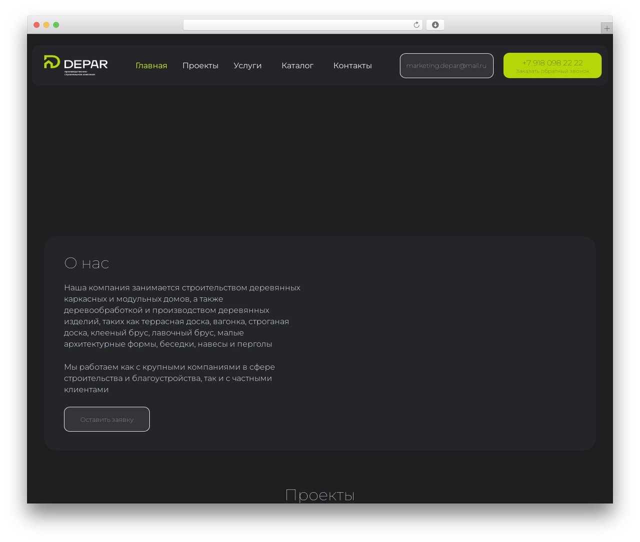Screen dimensions: 640x542
Task: Click the browser download arrow icon
Action: [435, 25]
